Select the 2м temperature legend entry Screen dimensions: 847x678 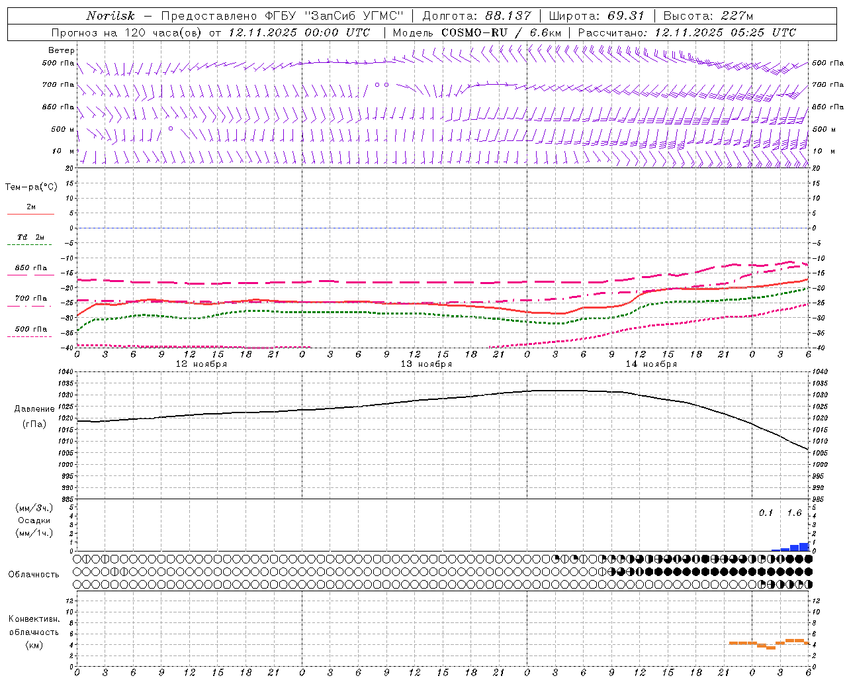[31, 207]
